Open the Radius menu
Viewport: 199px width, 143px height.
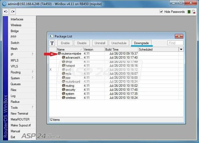15,102
